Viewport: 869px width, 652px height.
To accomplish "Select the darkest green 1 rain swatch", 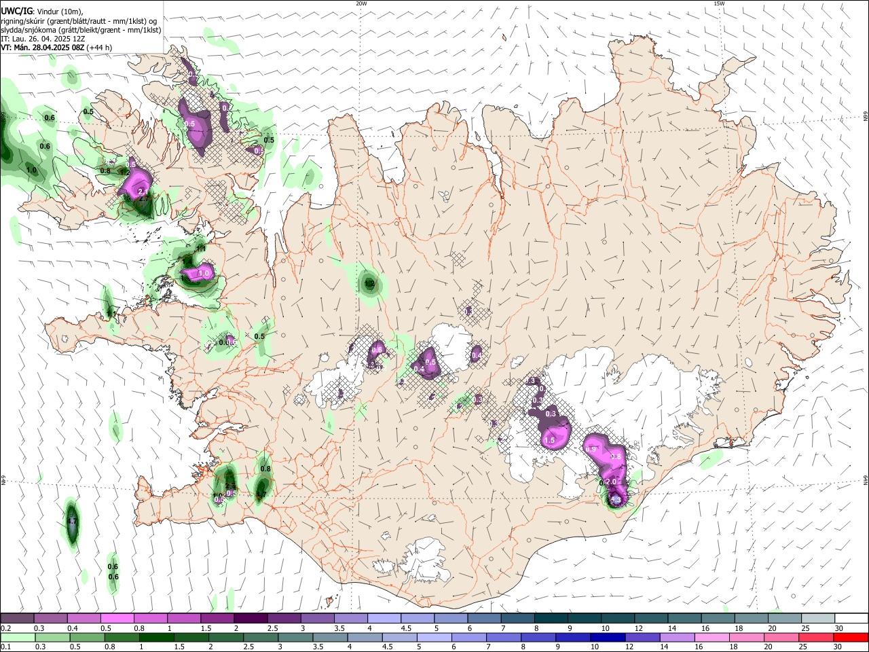I will tap(156, 637).
